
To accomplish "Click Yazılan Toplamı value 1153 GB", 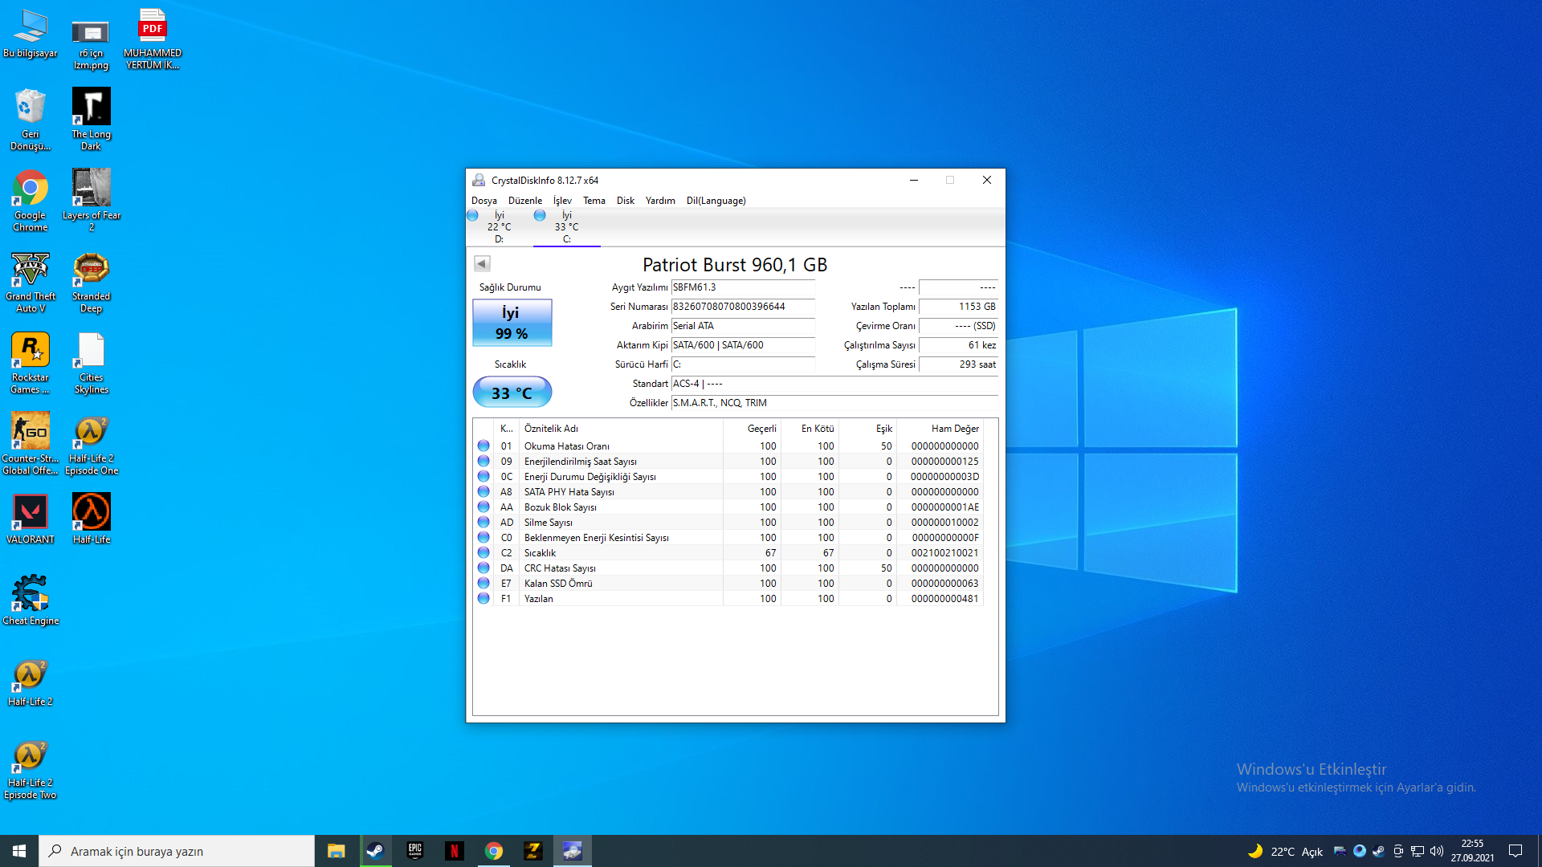I will coord(958,307).
